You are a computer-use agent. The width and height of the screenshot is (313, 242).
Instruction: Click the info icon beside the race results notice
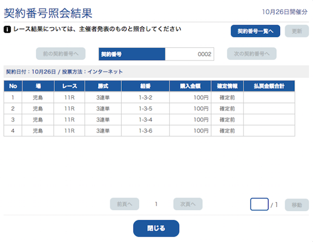point(7,30)
